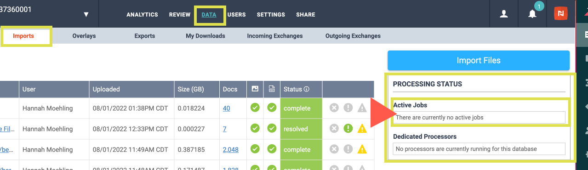
Task: Open the user profile icon
Action: (x=504, y=14)
